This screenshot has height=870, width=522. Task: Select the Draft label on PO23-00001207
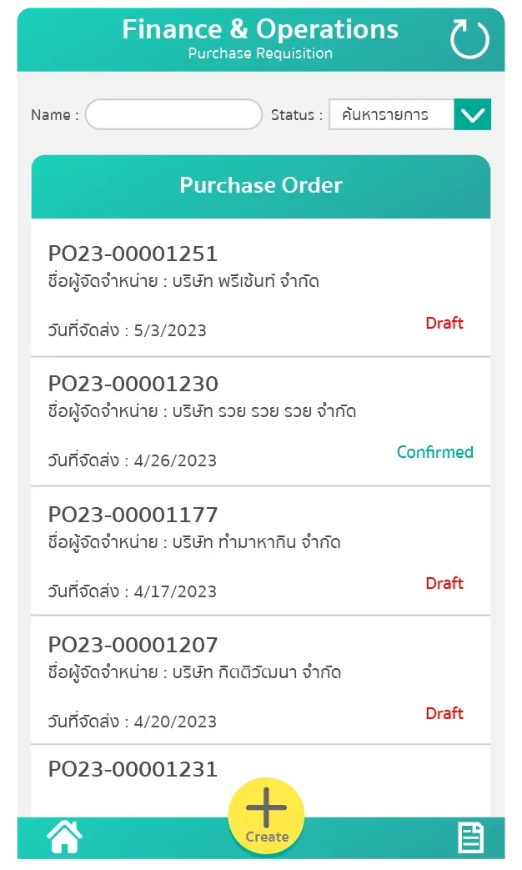444,713
